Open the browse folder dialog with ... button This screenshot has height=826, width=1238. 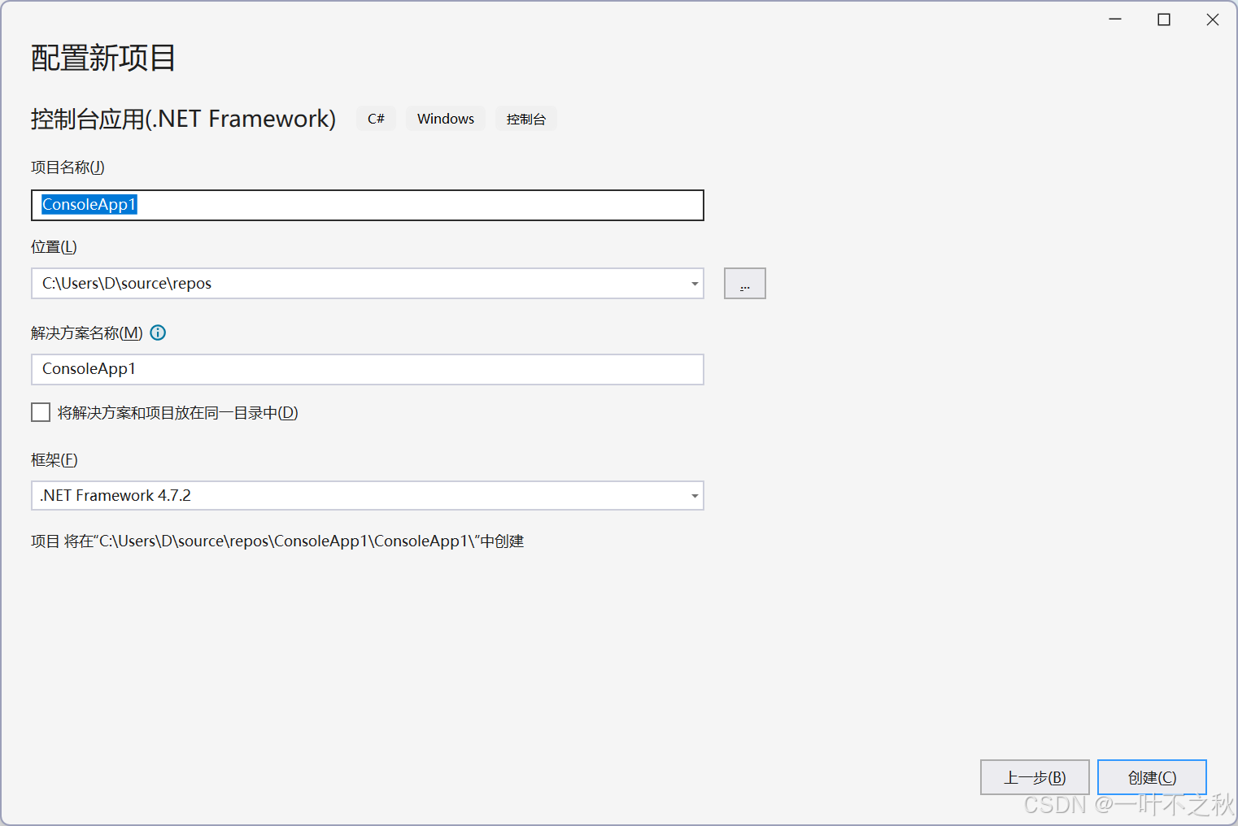tap(744, 283)
